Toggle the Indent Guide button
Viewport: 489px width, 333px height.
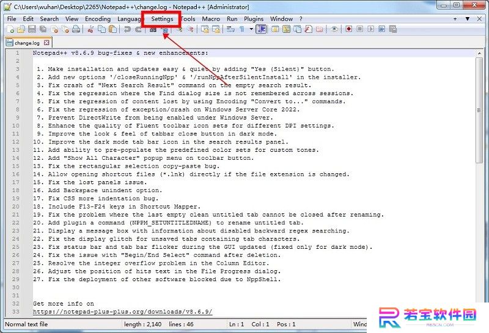[x=261, y=29]
